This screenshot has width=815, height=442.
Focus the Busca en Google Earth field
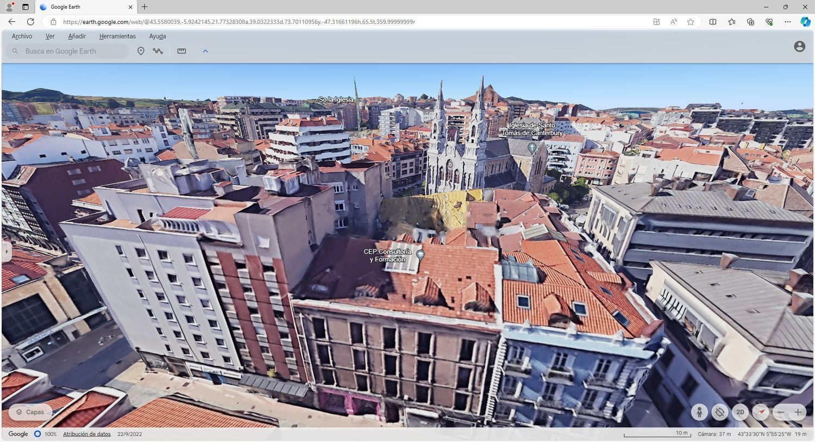click(x=67, y=51)
